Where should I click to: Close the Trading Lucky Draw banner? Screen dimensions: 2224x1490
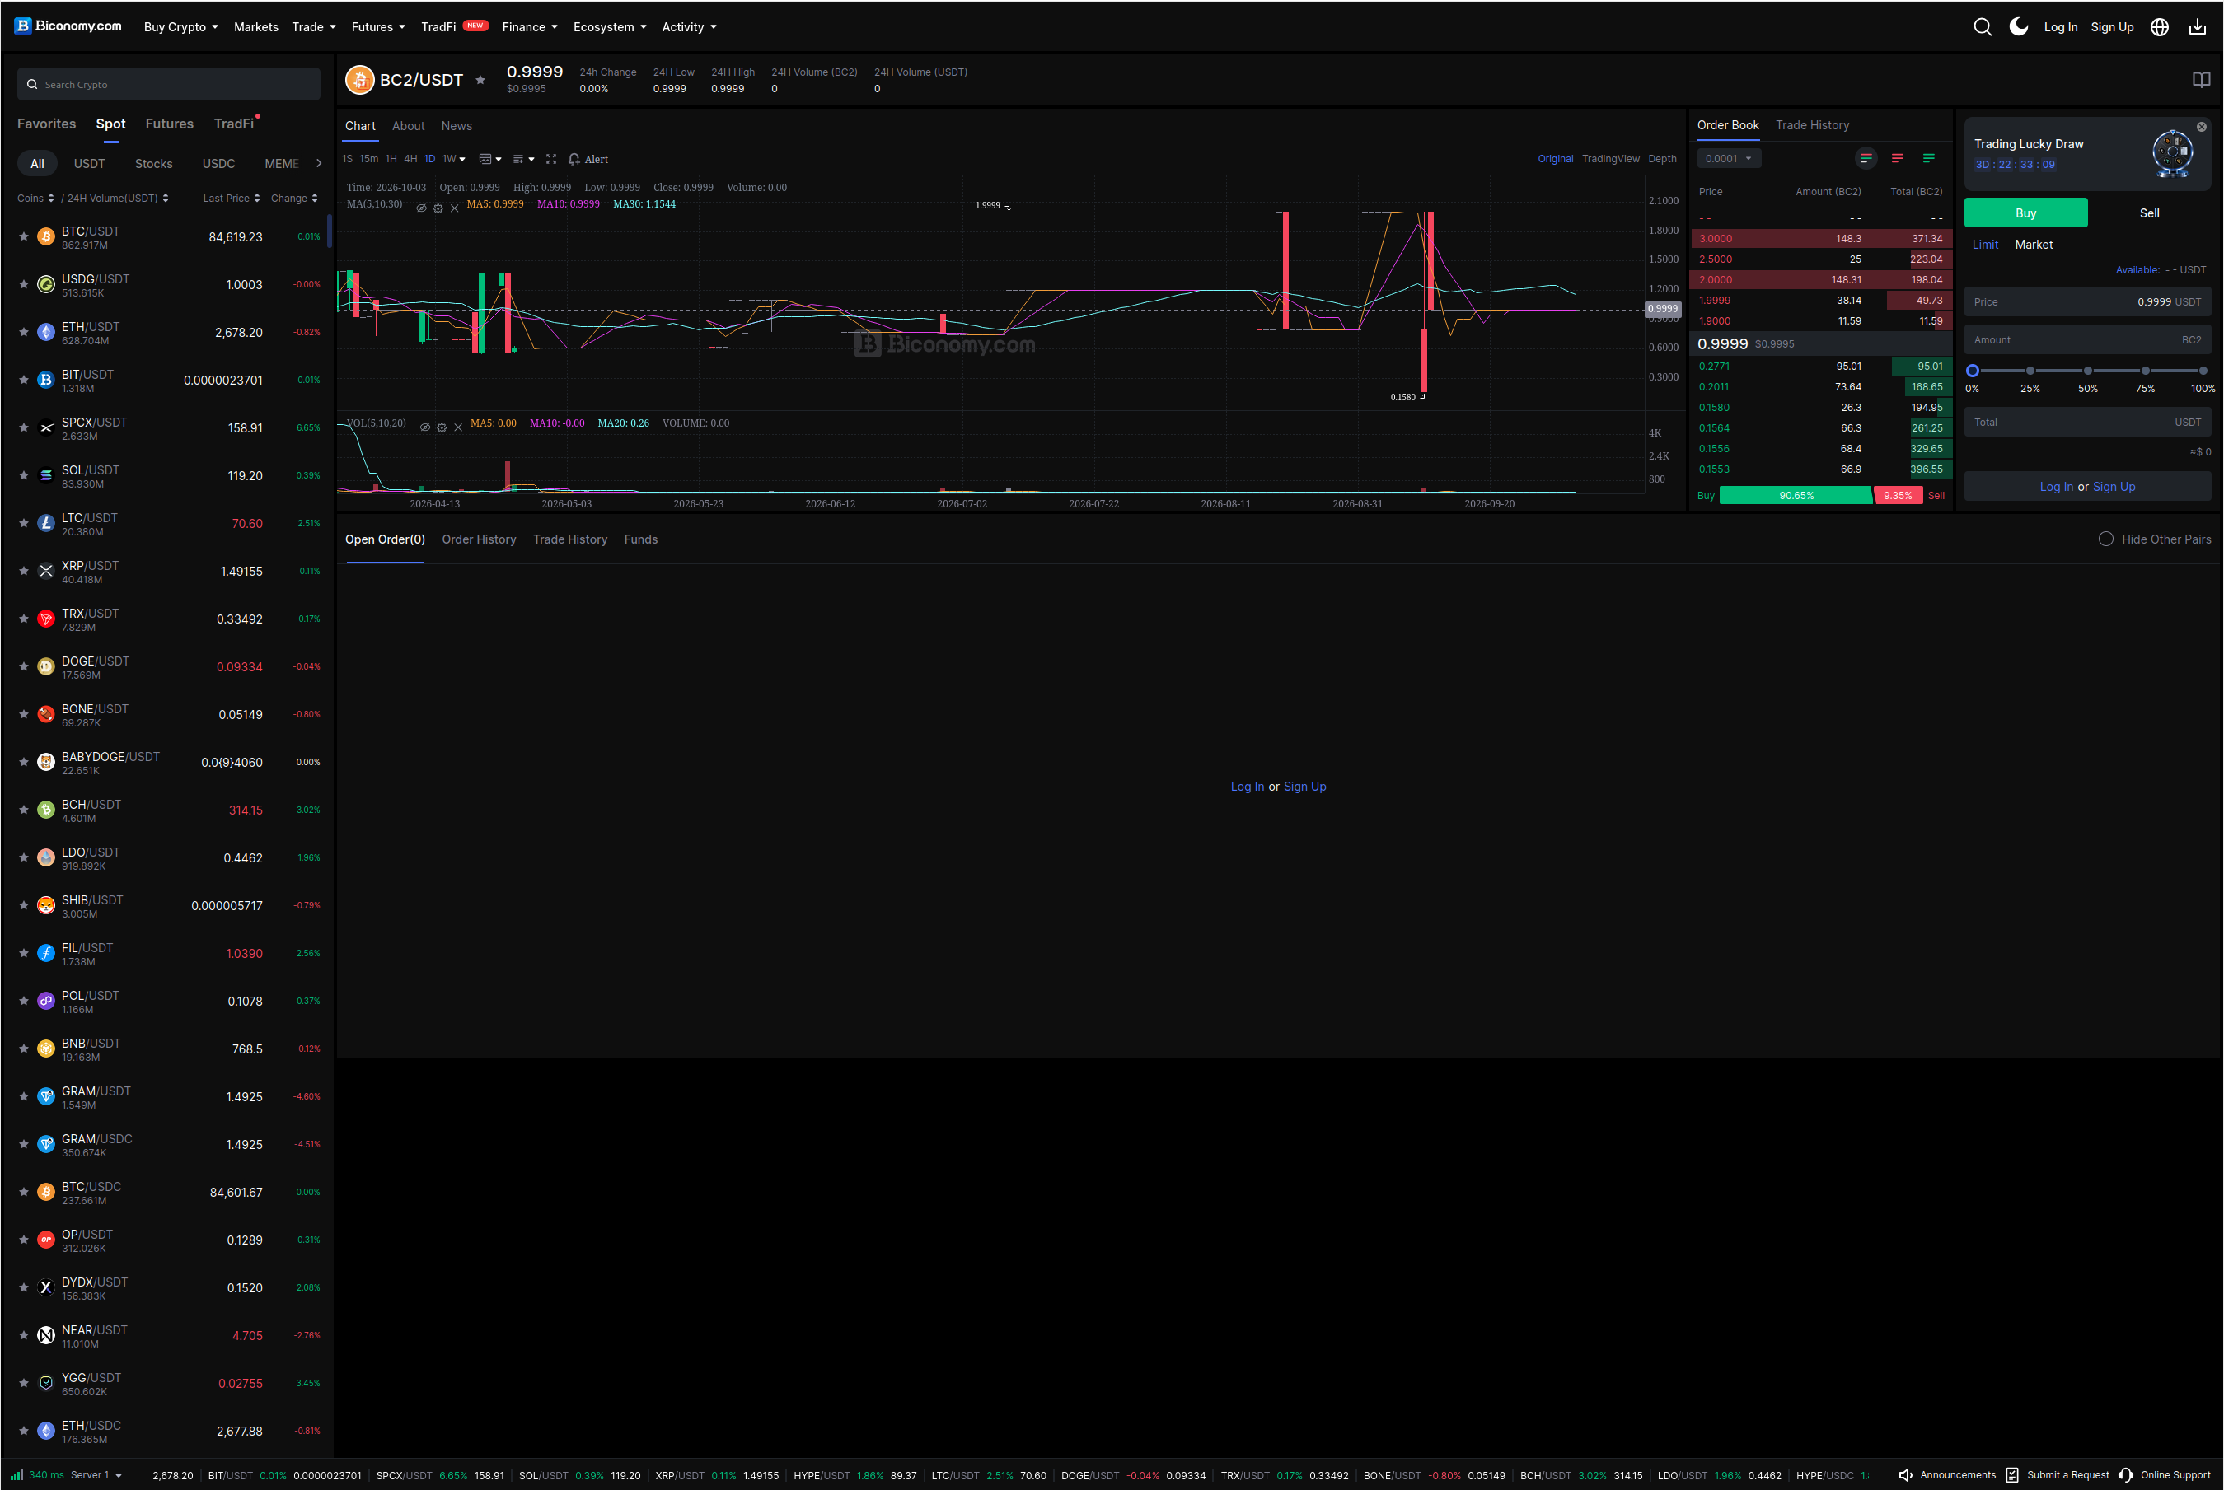pos(2201,126)
